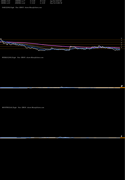
Task: Click the daily chart axis label 8
Action: tap(121, 38)
